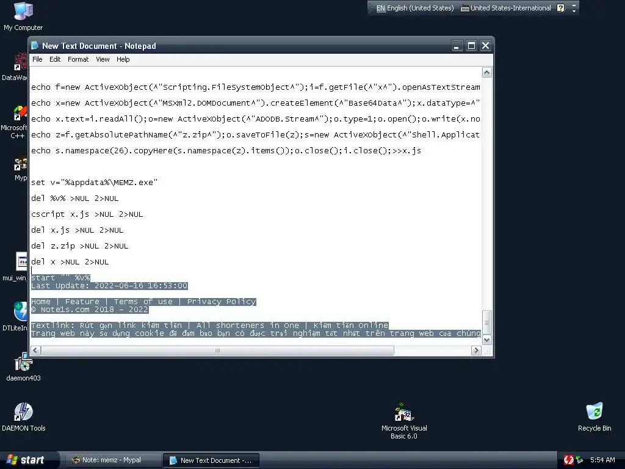The height and width of the screenshot is (469, 625).
Task: Open the United States-International keyboard selector
Action: [x=505, y=8]
